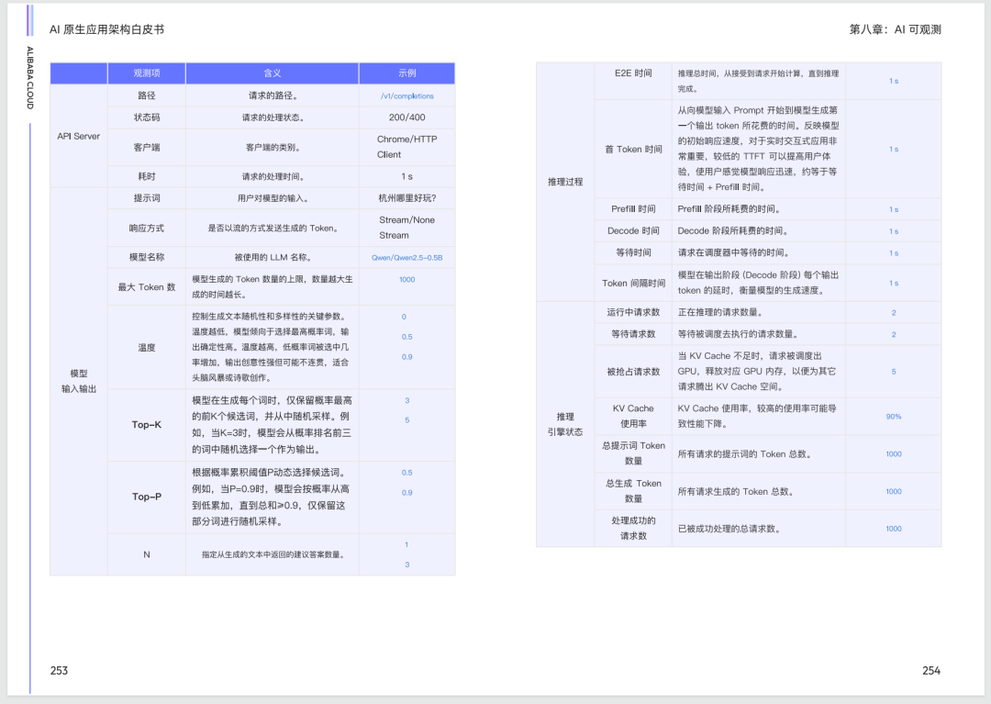The image size is (991, 704).
Task: Select the '观测项' column header
Action: (x=147, y=73)
